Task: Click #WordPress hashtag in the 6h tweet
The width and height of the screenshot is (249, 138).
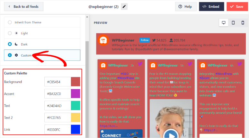Action: pyautogui.click(x=224, y=74)
